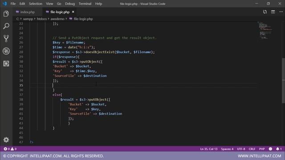Click the Open Changes compare icon
Screen dimensions: 285x160
coord(265,12)
